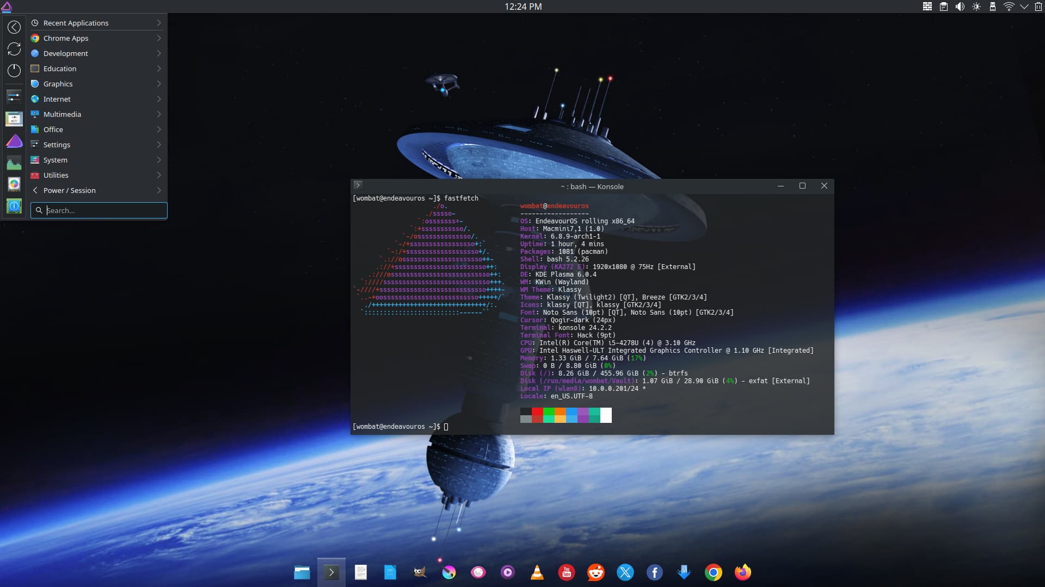Open the file manager folder icon

302,572
